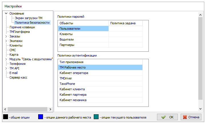Select Водители row in password policies
Screen dimensions: 206x124
(x=66, y=39)
